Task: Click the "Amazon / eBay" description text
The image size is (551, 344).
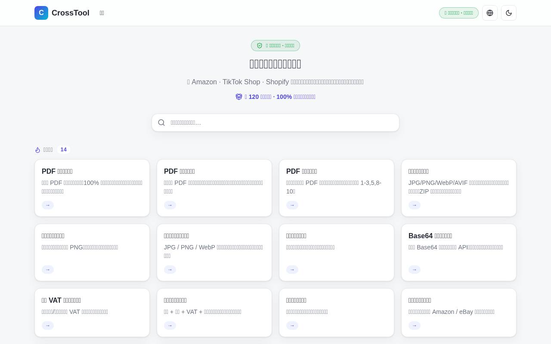Action: pyautogui.click(x=452, y=312)
